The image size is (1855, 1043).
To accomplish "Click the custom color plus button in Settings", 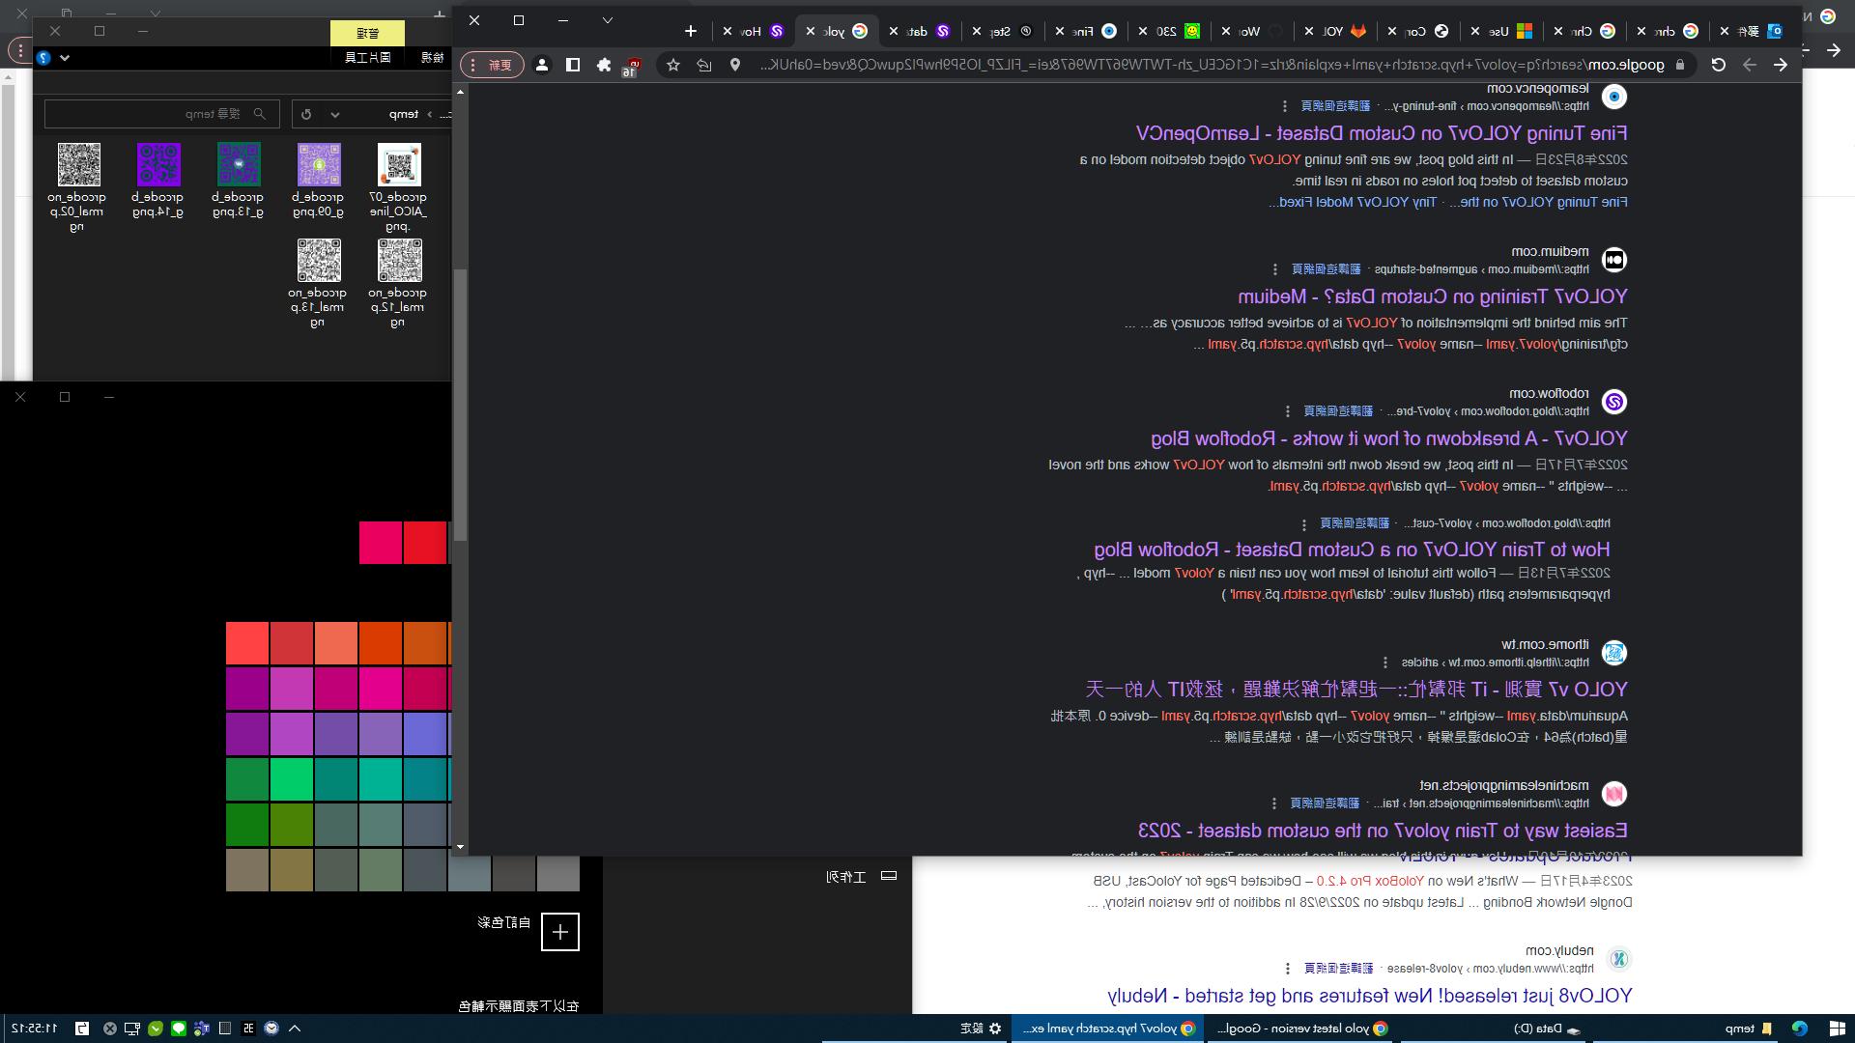I will (560, 932).
